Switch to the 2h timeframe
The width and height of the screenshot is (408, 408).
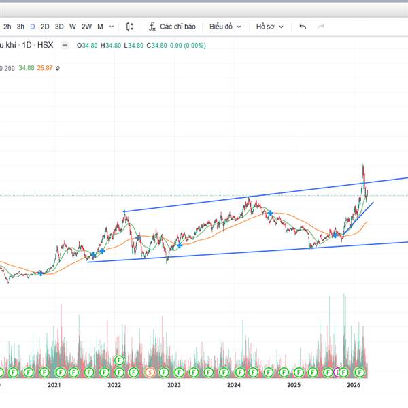tap(7, 27)
